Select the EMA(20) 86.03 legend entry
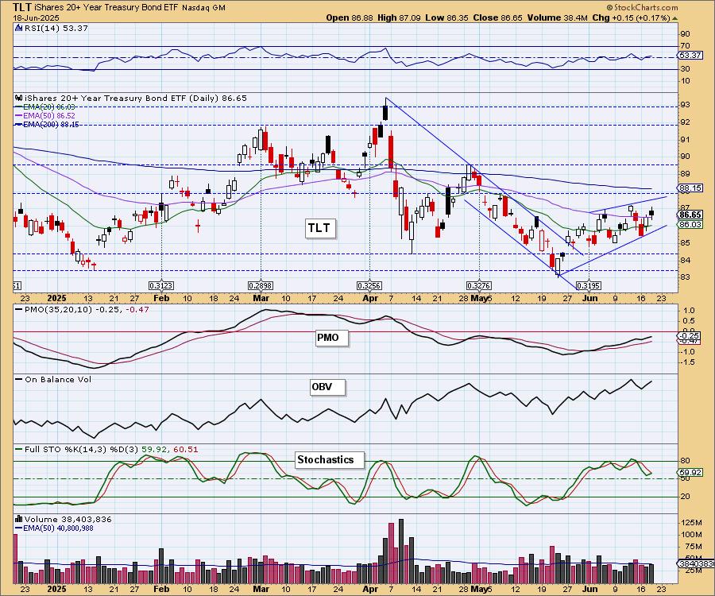Screen dimensions: 715x596 point(44,106)
